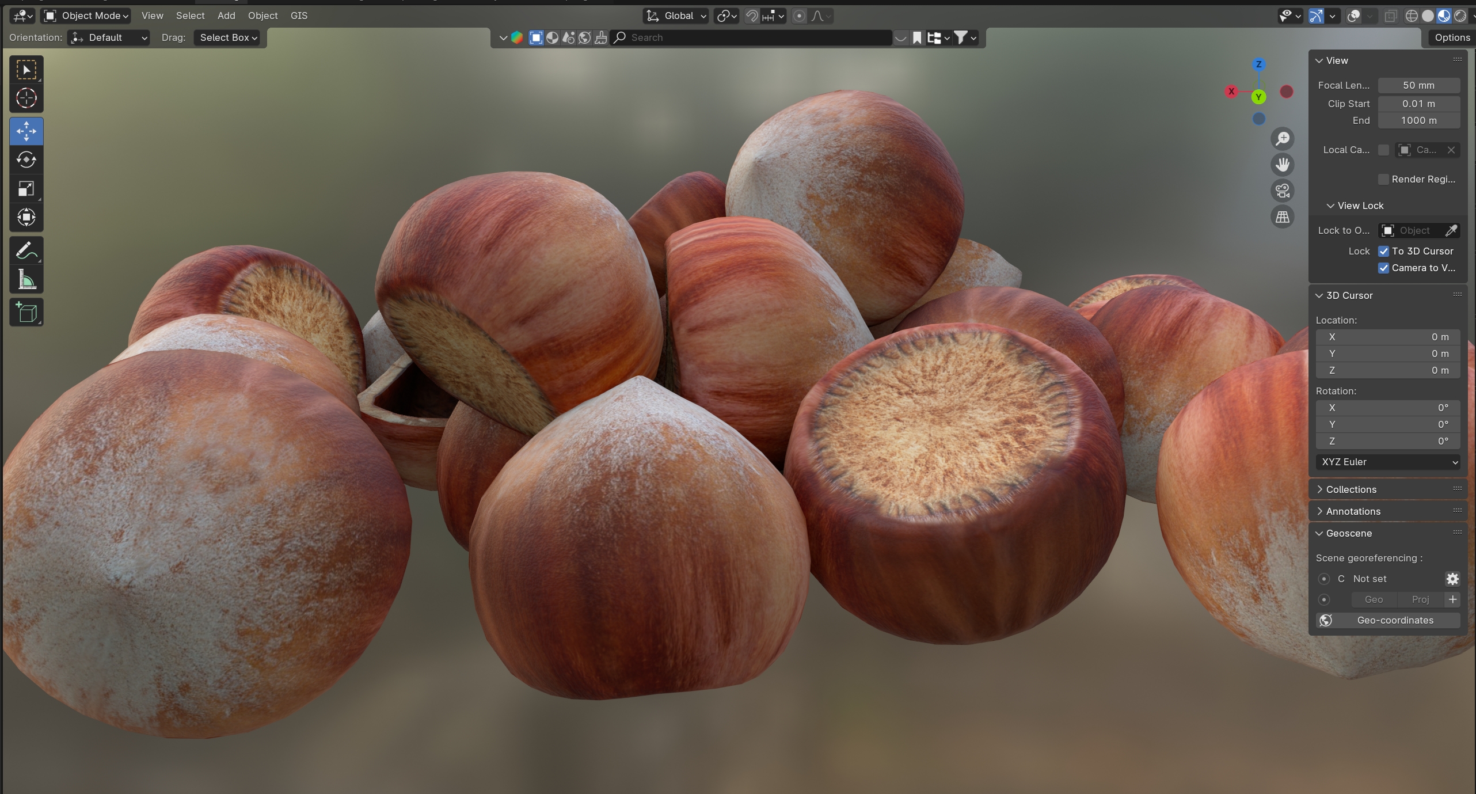Expand the Collections panel
This screenshot has width=1476, height=794.
(1351, 489)
